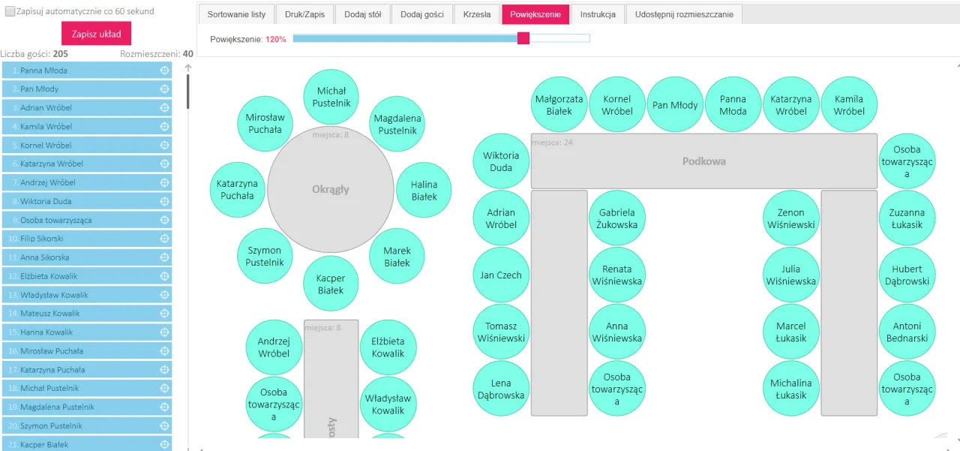
Task: Click the crosshair icon on Kacper Białek row
Action: 164,444
